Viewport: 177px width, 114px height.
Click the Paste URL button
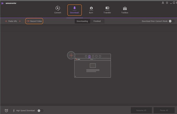11,21
